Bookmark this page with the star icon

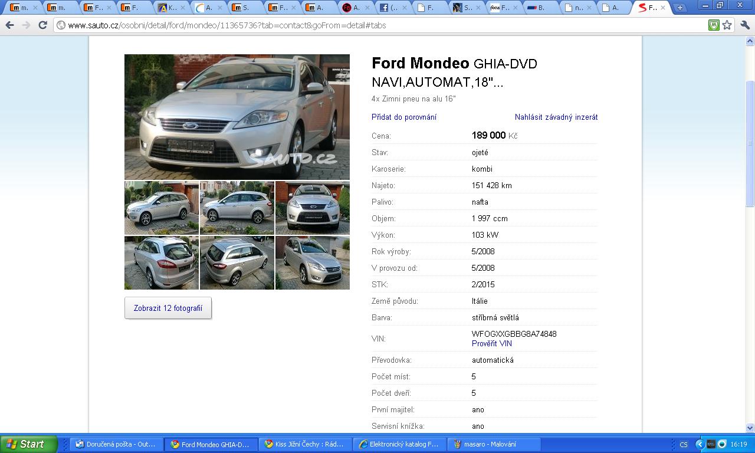(727, 25)
